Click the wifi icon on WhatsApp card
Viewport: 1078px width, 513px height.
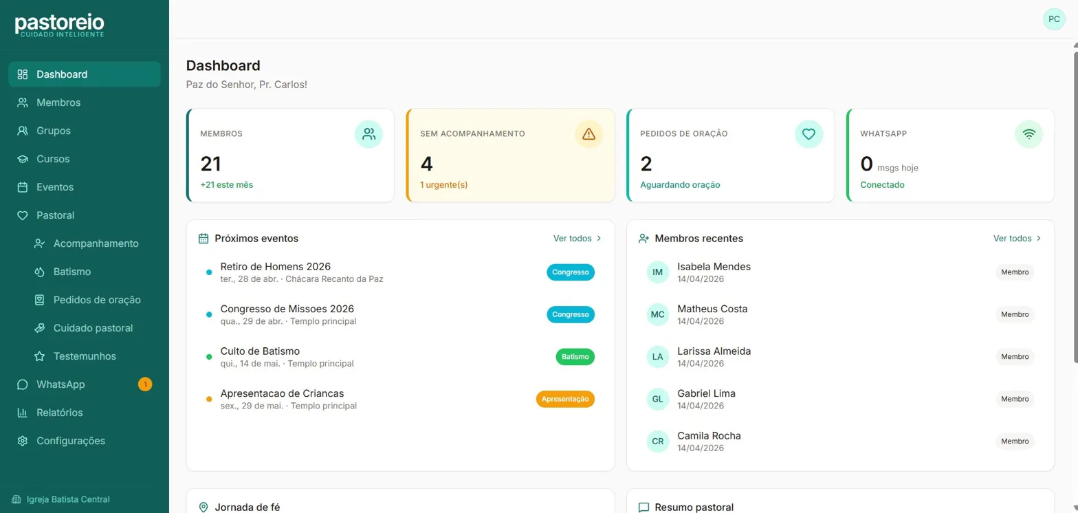coord(1029,134)
